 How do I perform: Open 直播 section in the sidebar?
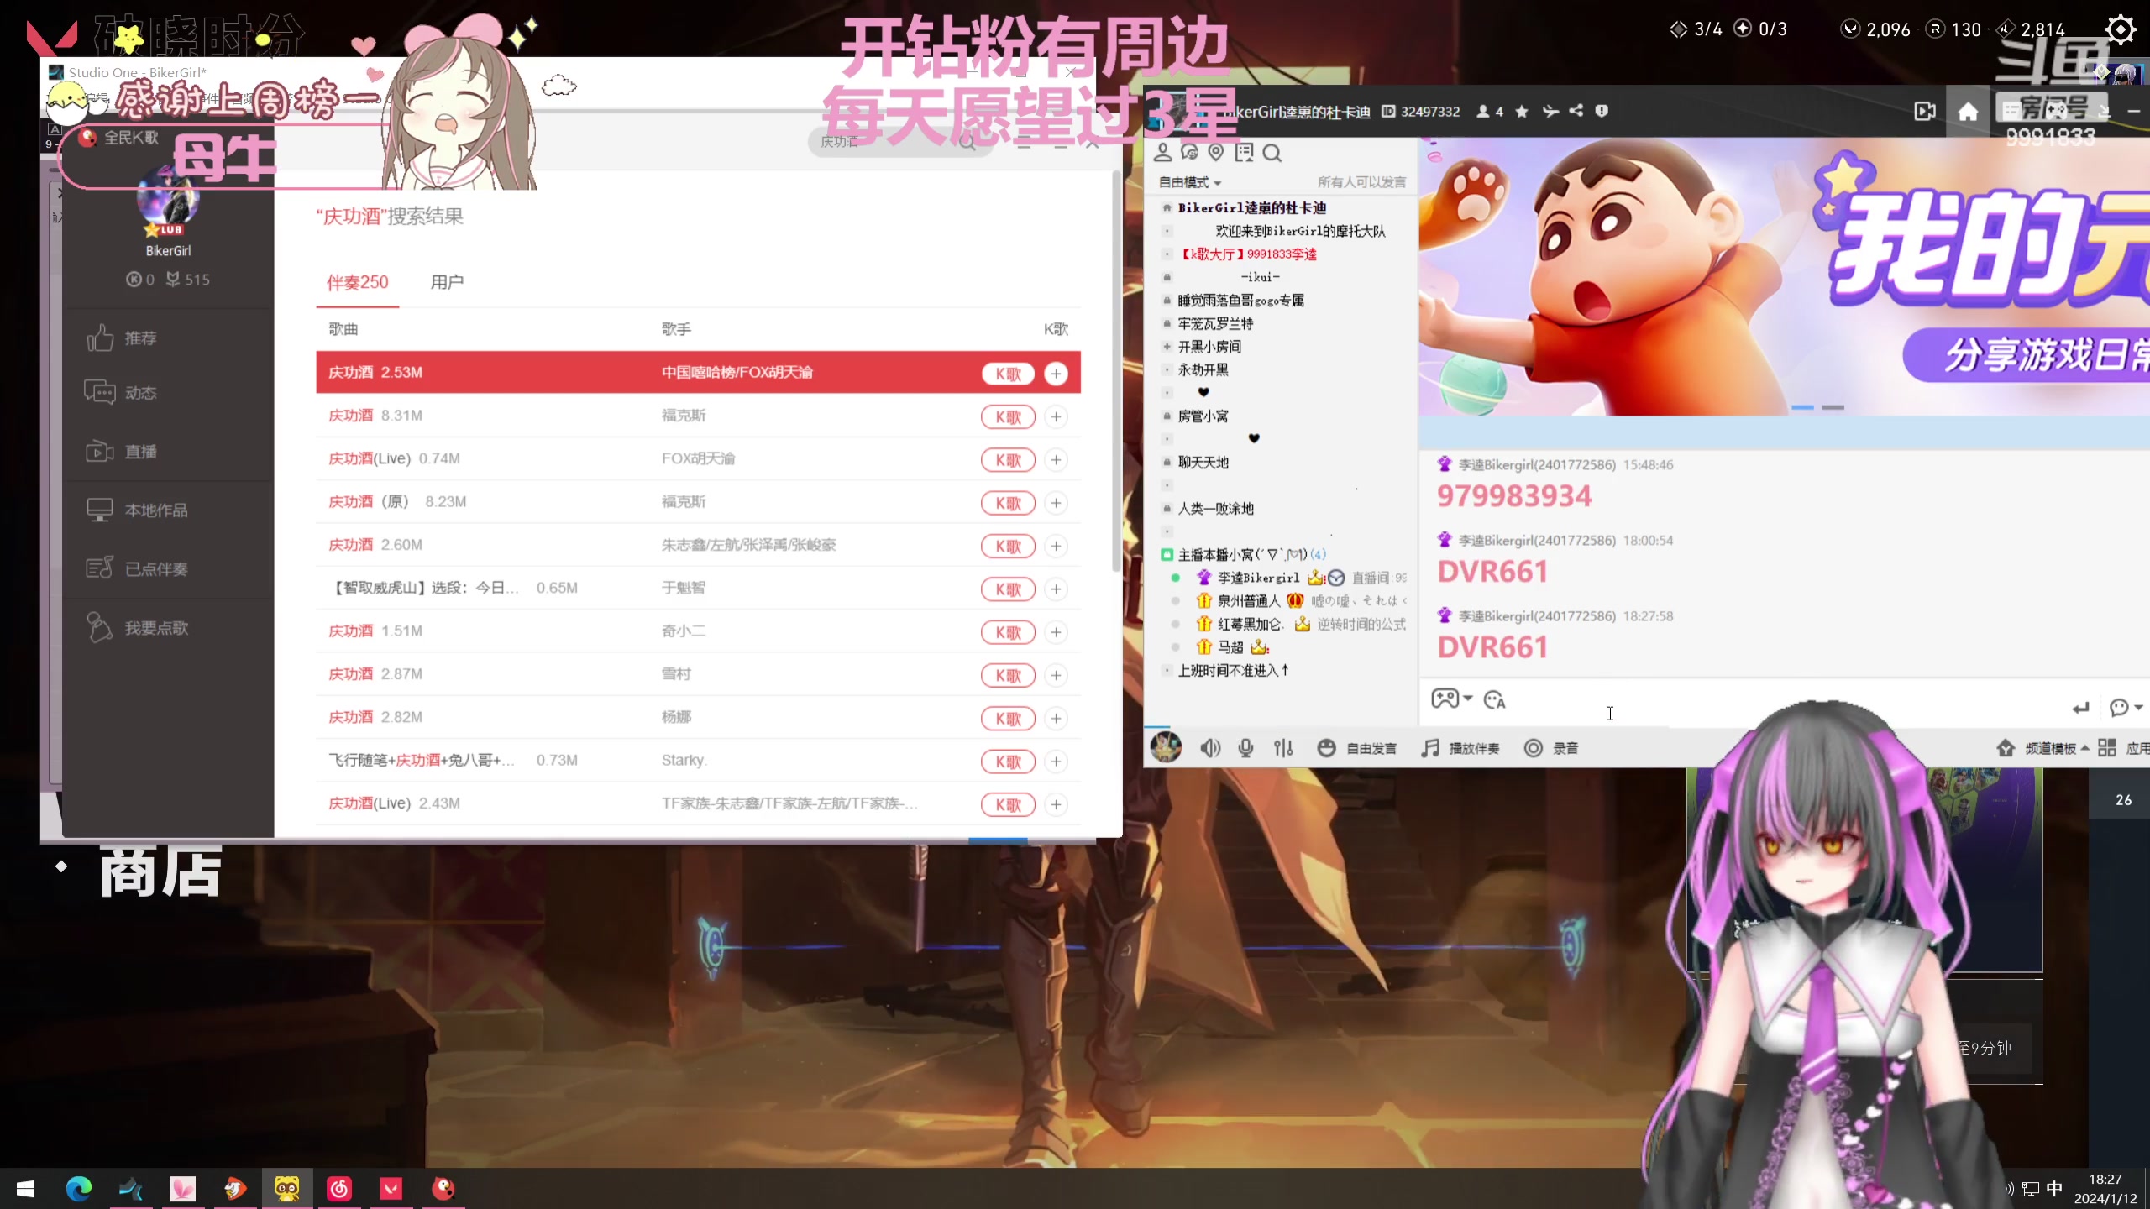[122, 452]
